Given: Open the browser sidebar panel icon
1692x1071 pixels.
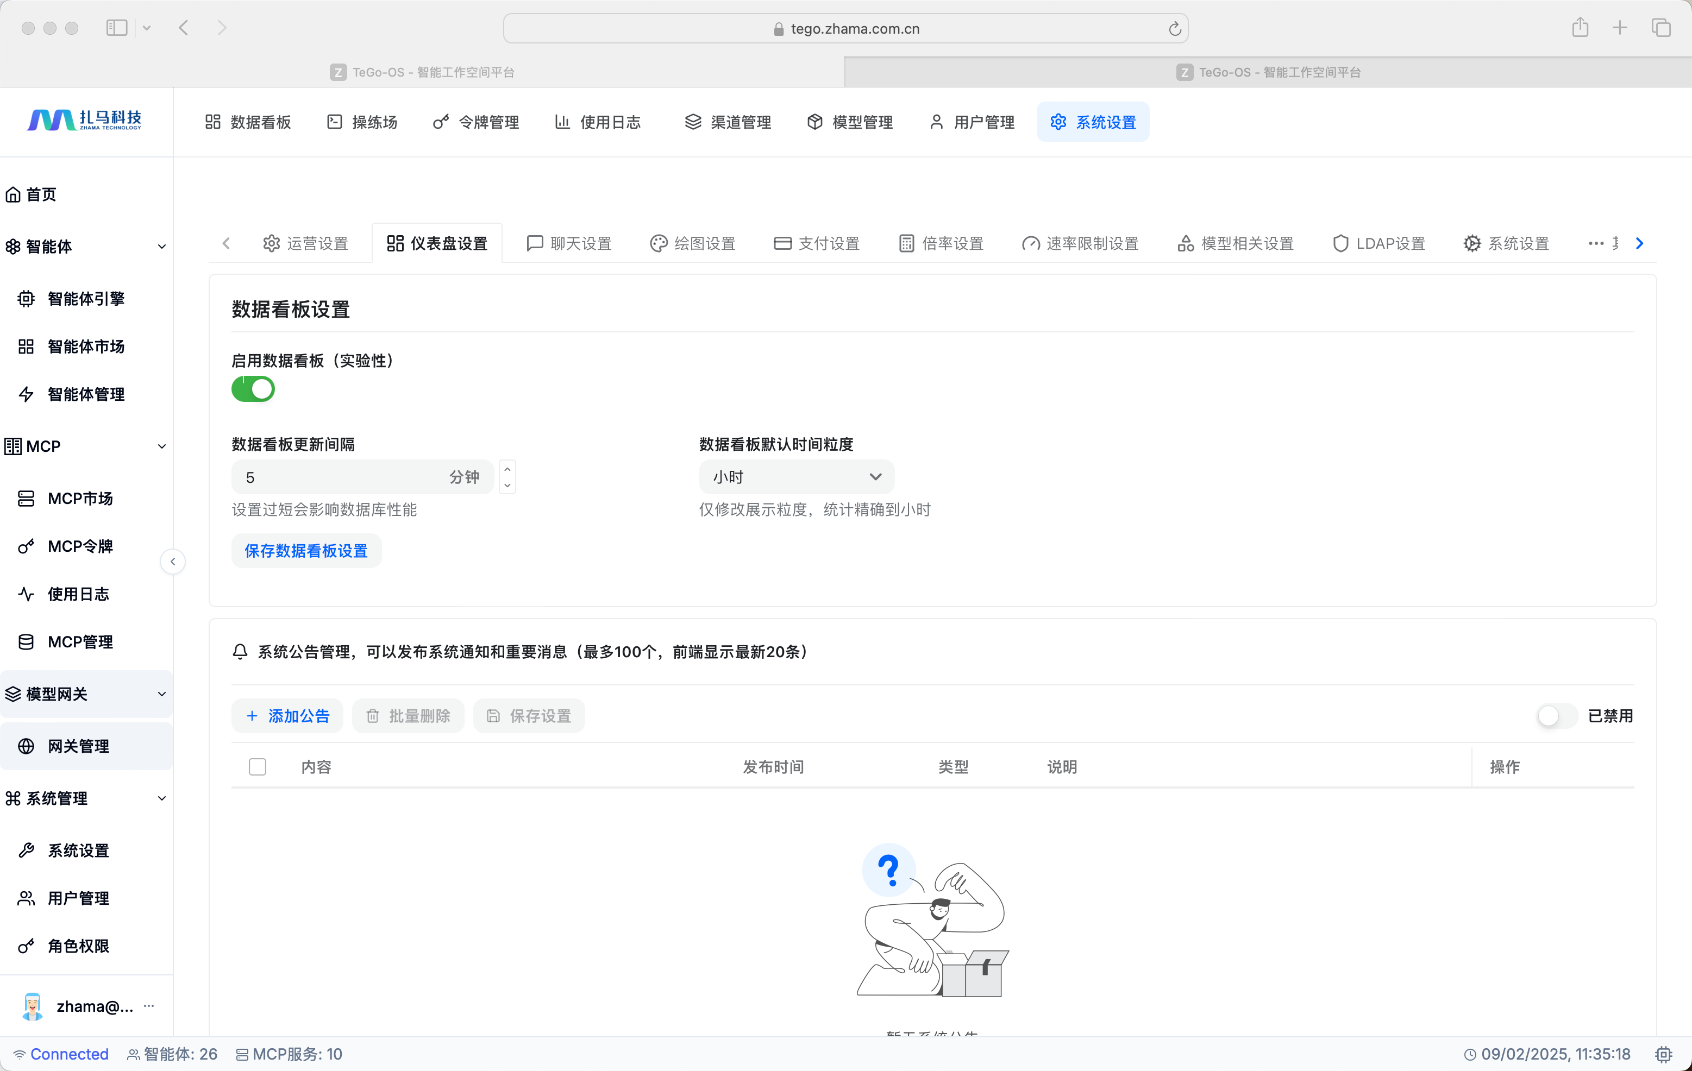Looking at the screenshot, I should (117, 28).
